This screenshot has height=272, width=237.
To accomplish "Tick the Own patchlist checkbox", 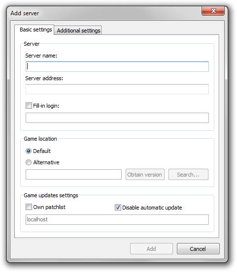I will click(x=29, y=207).
